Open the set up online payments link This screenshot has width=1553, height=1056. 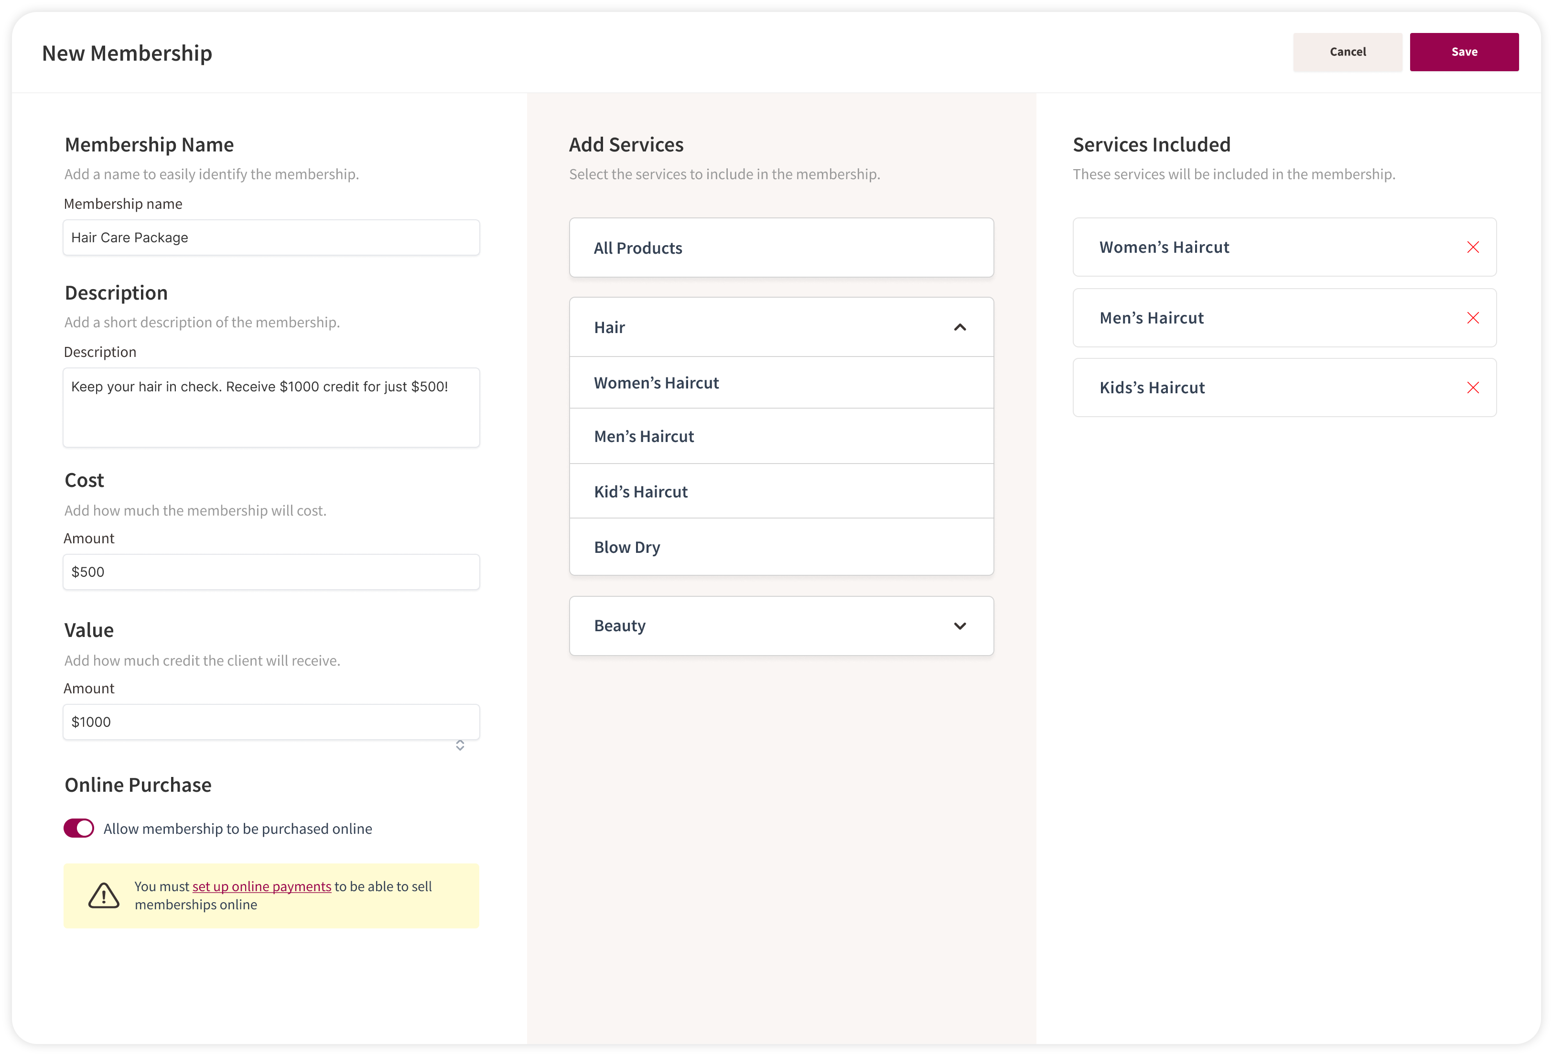[x=261, y=886]
